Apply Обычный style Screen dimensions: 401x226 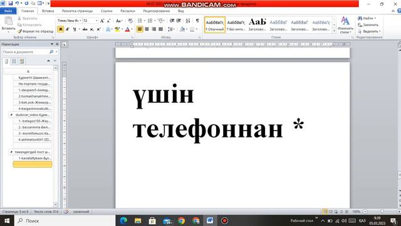point(215,25)
